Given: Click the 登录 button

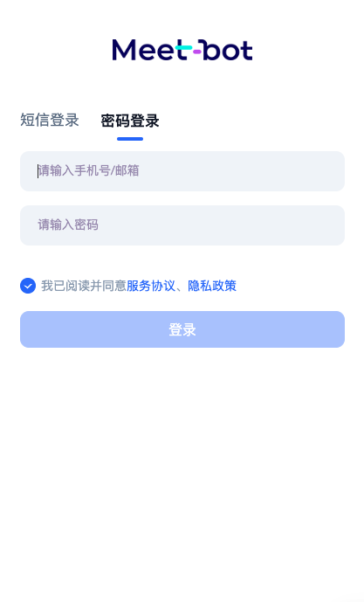Looking at the screenshot, I should [182, 329].
